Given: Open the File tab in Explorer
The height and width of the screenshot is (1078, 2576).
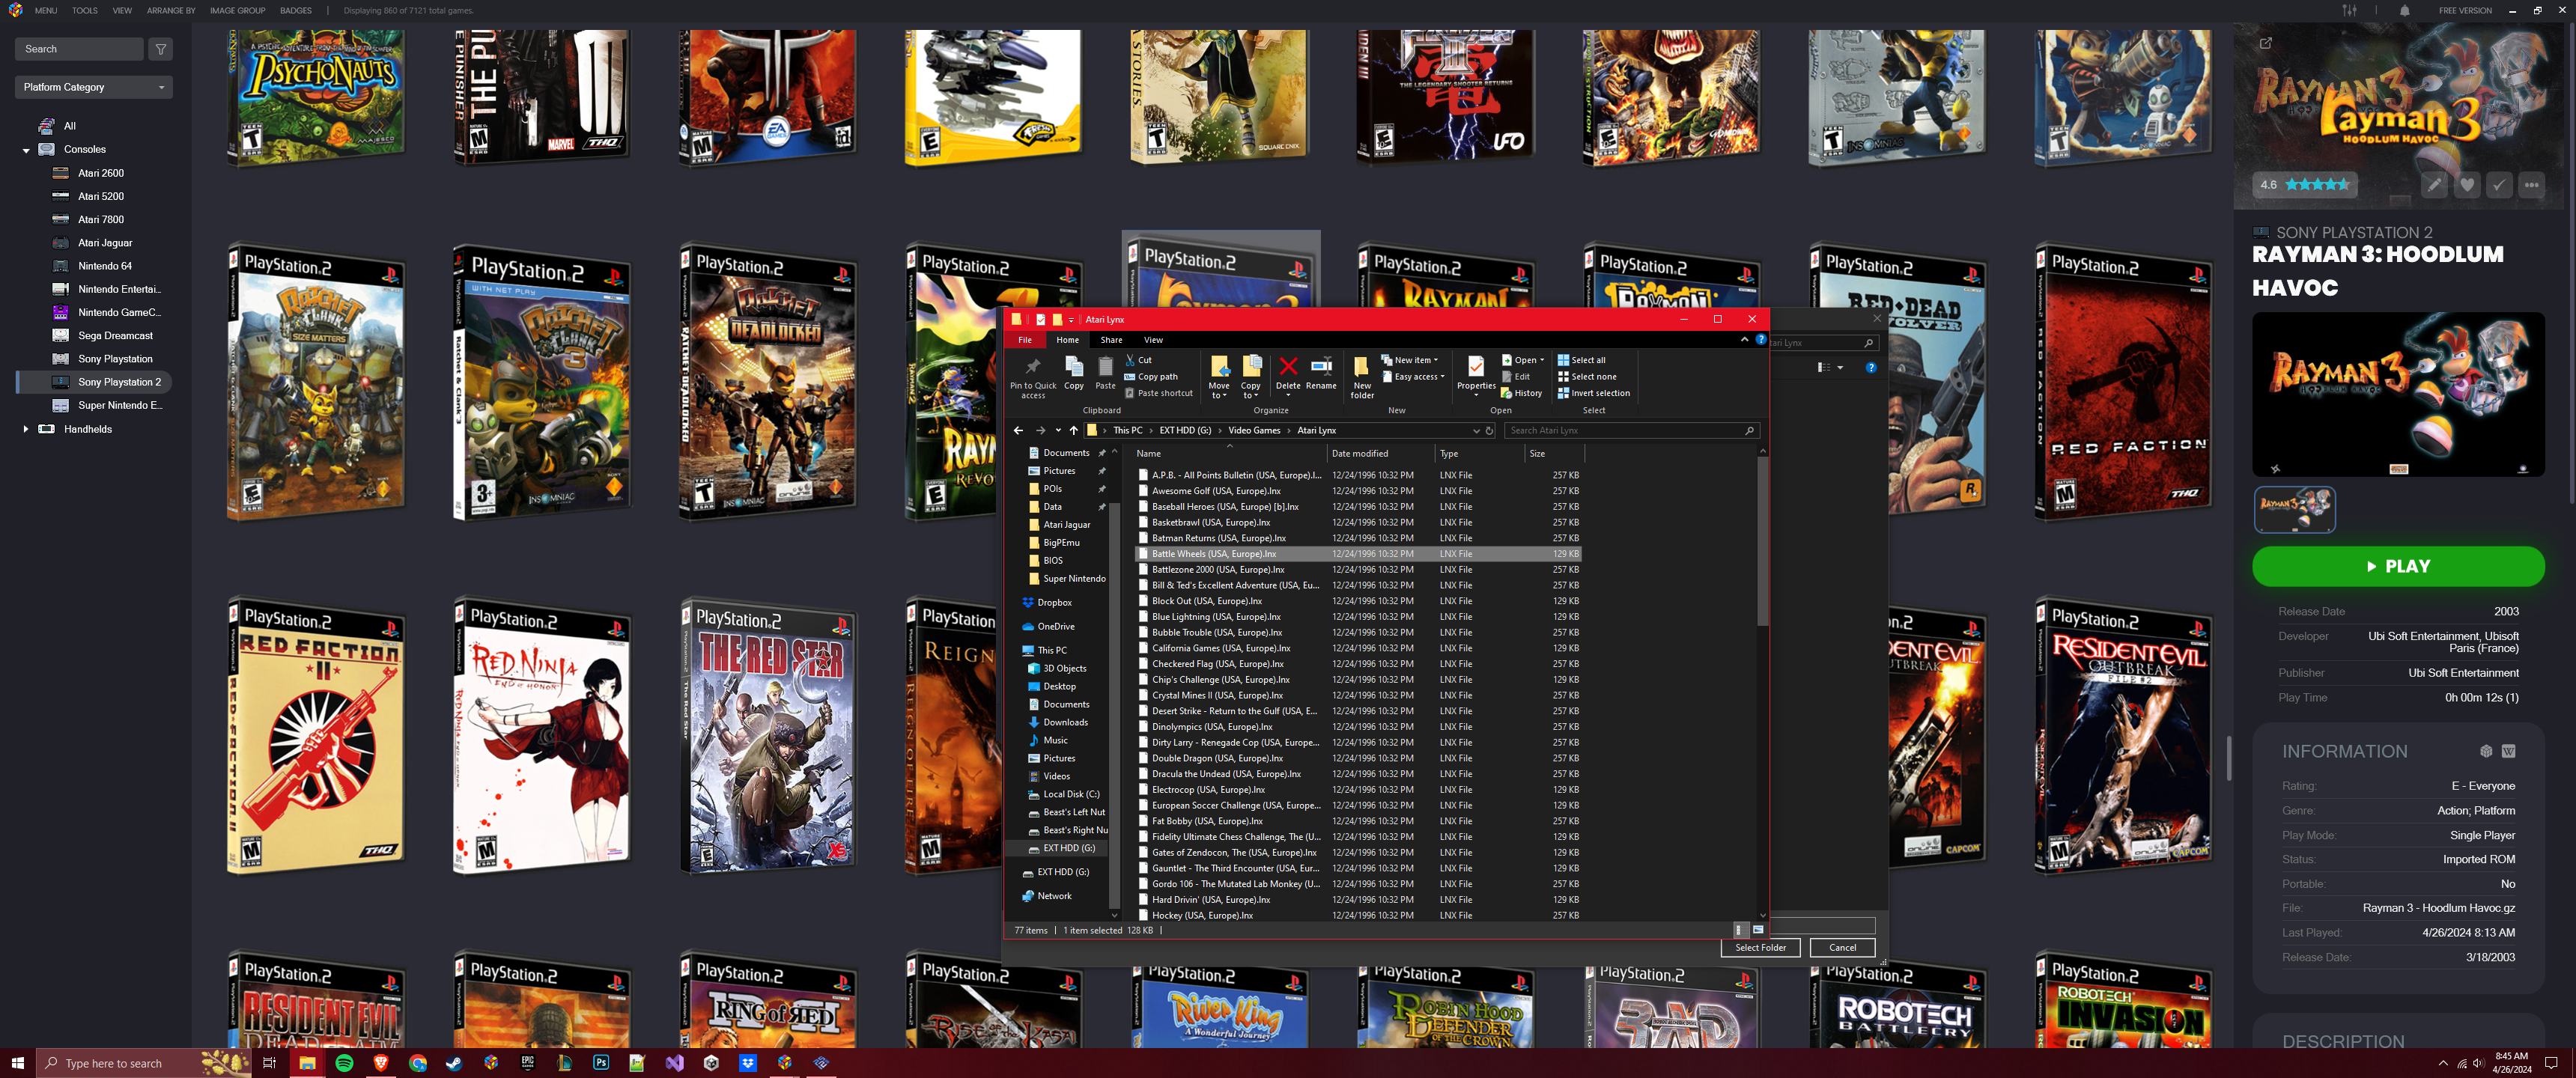Looking at the screenshot, I should (1025, 340).
